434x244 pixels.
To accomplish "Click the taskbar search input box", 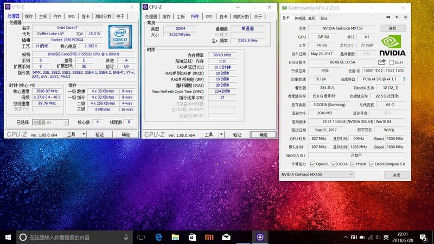I will pos(75,237).
